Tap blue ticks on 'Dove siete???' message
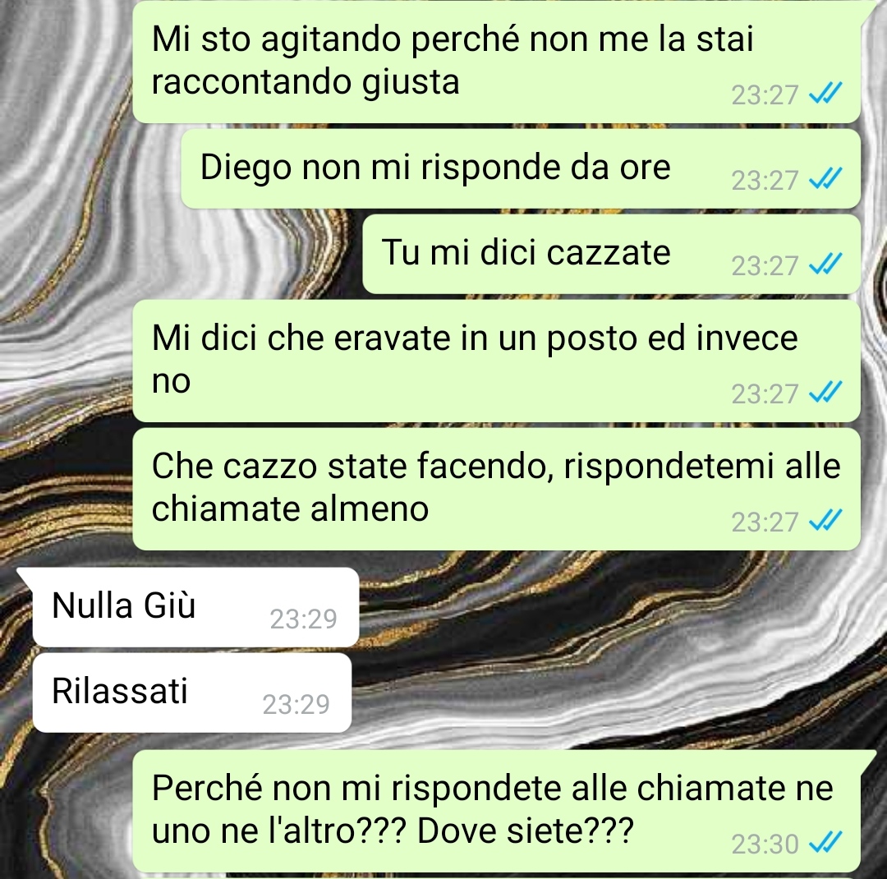Screen dimensions: 887x879 [825, 842]
